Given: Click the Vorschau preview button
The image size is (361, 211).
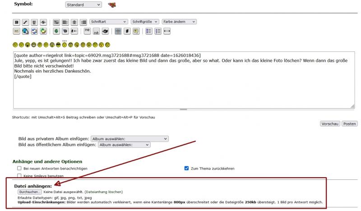Looking at the screenshot, I should 329,124.
